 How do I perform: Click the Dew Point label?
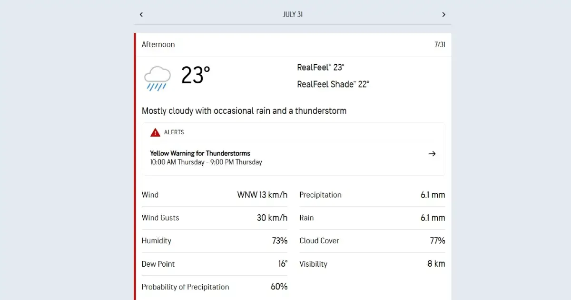[x=158, y=264]
